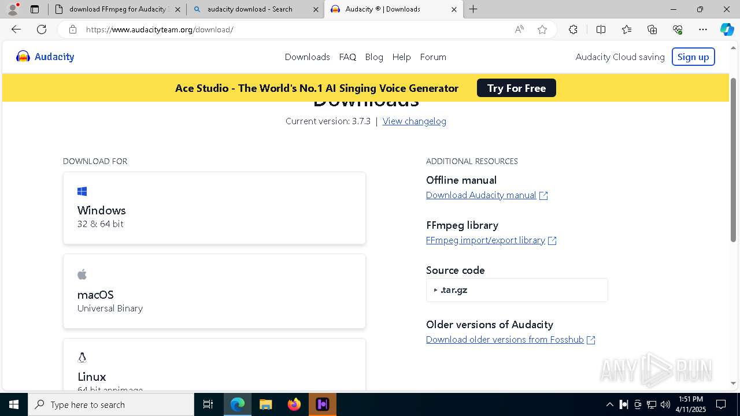Open a new browser tab
740x416 pixels.
point(473,9)
